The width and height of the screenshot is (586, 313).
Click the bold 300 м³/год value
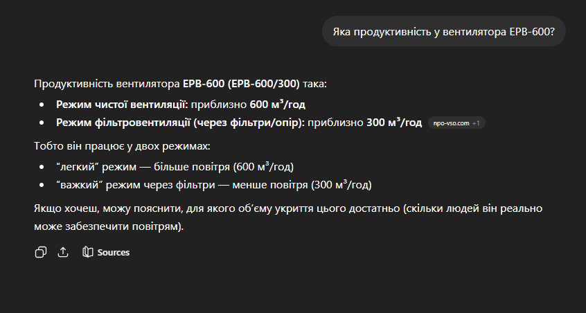(394, 123)
